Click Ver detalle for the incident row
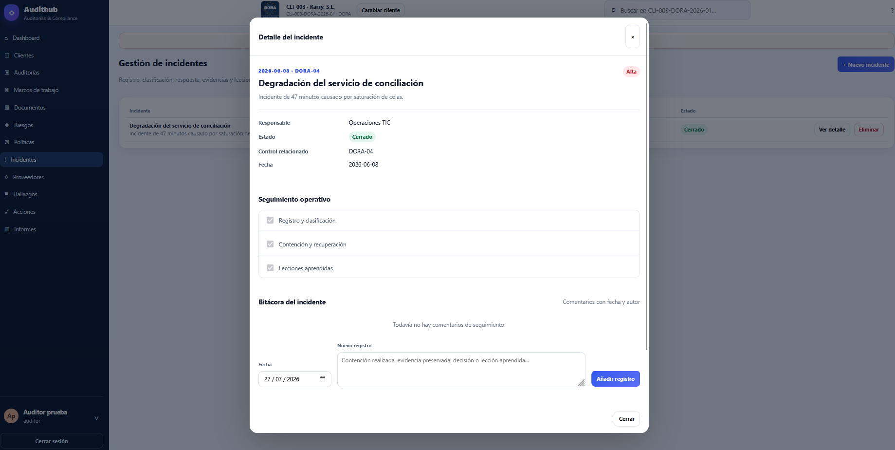 832,130
